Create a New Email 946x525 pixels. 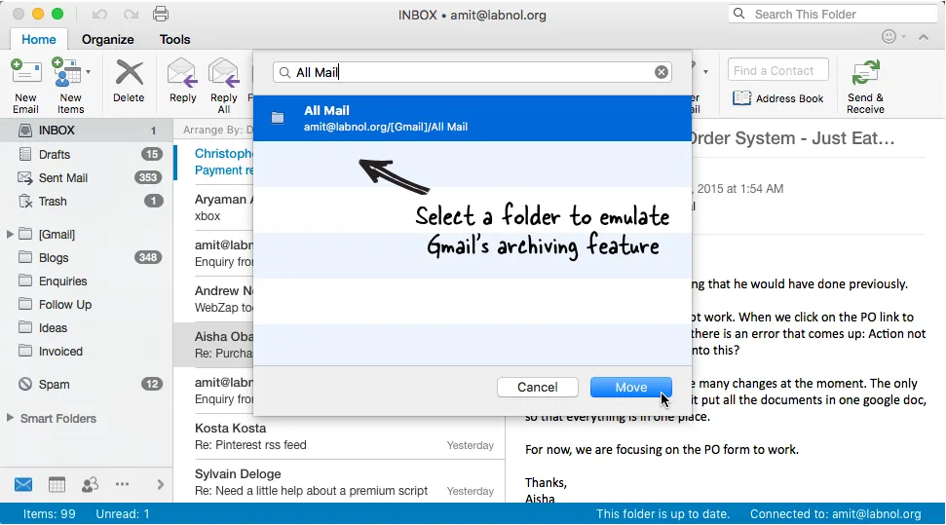25,86
